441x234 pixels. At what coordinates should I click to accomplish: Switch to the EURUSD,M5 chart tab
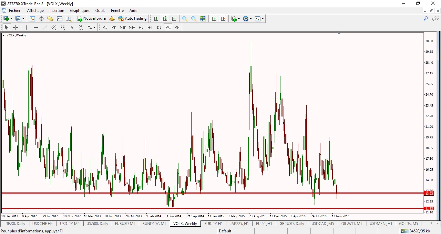coord(125,224)
